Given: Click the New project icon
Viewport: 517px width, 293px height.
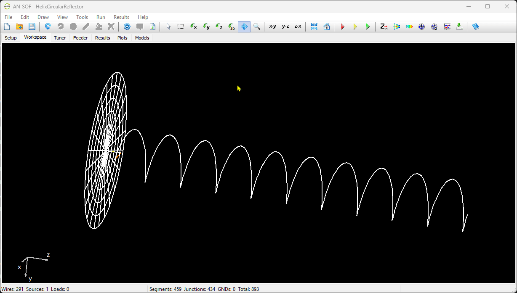Looking at the screenshot, I should pos(7,26).
